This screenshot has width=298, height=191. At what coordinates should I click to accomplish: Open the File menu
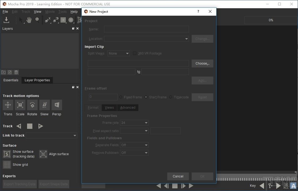coord(5,12)
